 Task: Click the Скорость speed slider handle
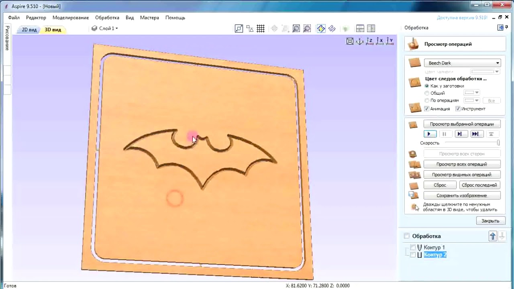(498, 143)
